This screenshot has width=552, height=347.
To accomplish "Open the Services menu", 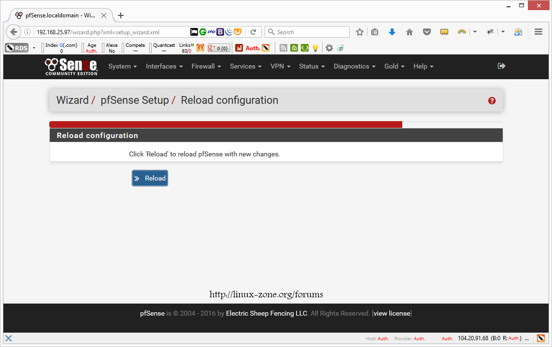I will tap(245, 67).
